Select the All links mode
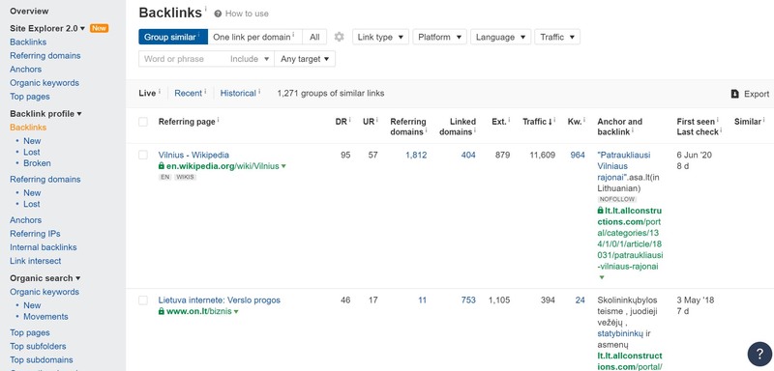This screenshot has height=371, width=774. pos(314,37)
